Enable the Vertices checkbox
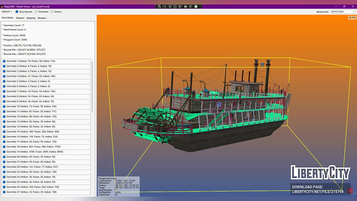 click(x=52, y=12)
